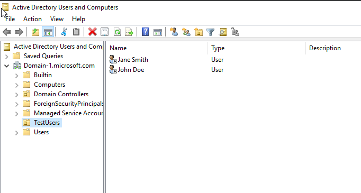Open the View menu
This screenshot has height=193, width=361.
point(57,19)
